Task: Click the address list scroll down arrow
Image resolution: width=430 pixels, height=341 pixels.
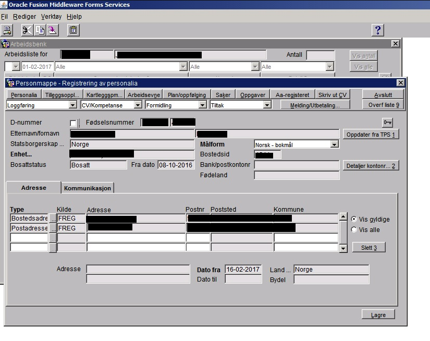Action: [x=343, y=249]
